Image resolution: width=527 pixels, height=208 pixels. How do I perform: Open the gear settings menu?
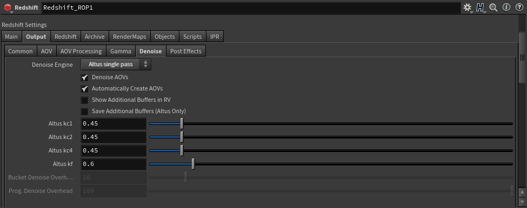pyautogui.click(x=467, y=8)
